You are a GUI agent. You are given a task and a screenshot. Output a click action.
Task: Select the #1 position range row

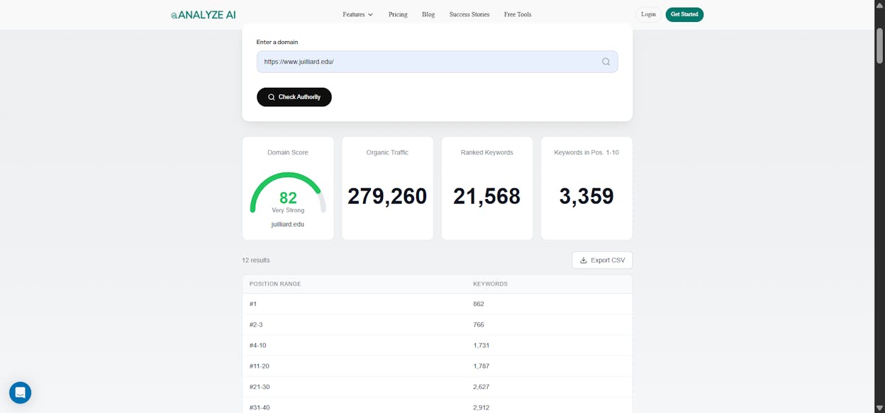pos(437,304)
